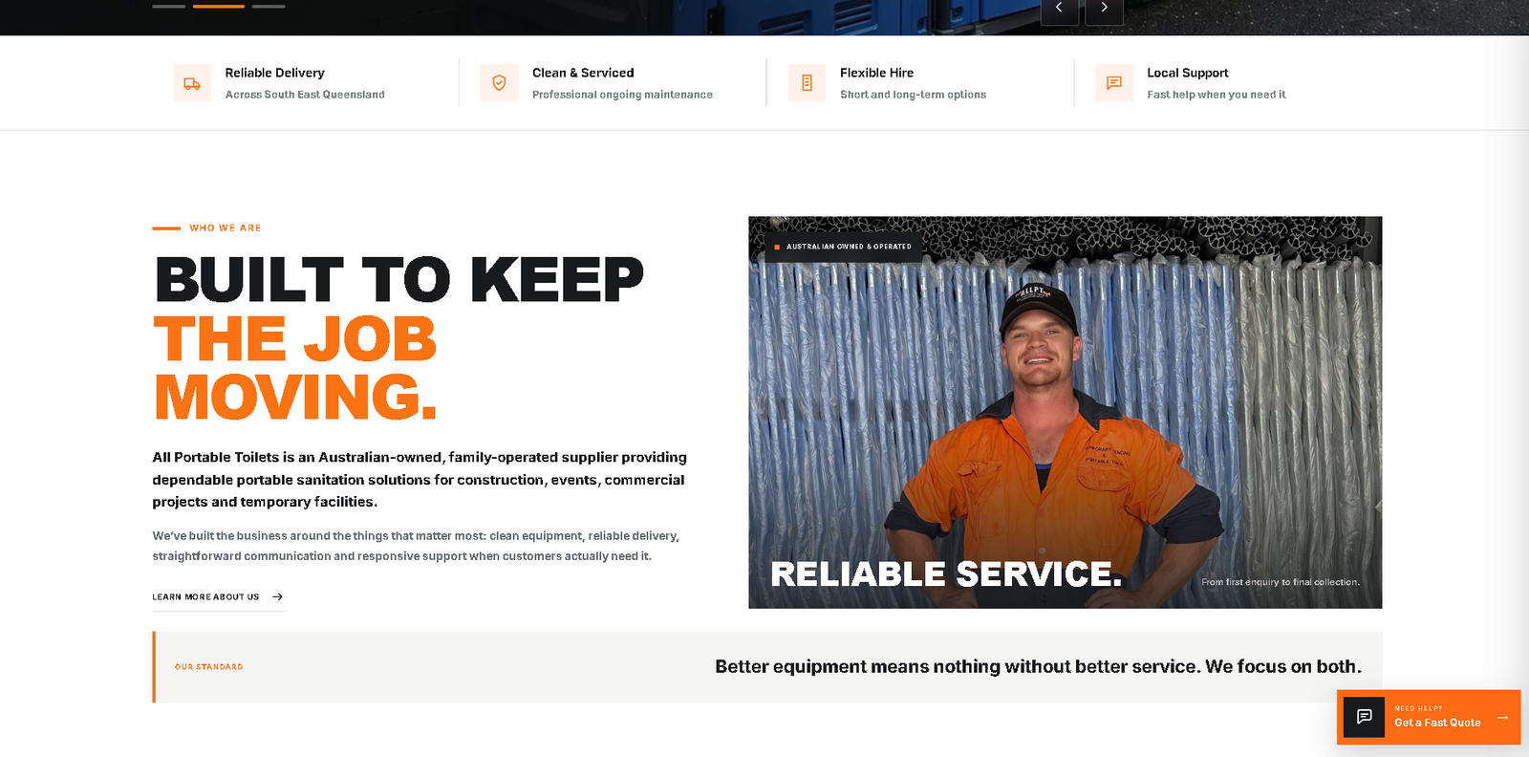Click the Local Support heading
Image resolution: width=1529 pixels, height=757 pixels.
1188,73
